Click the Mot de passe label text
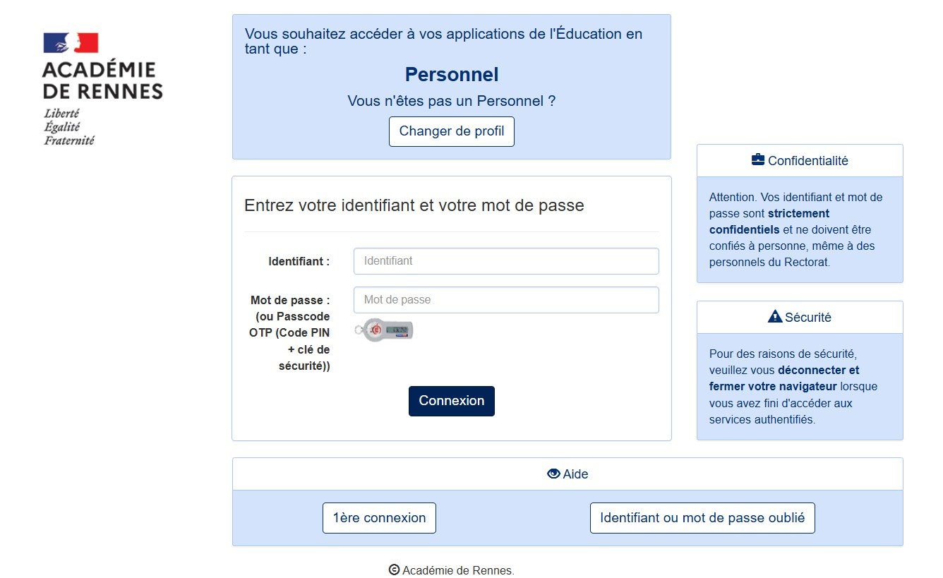The height and width of the screenshot is (578, 943). (292, 299)
